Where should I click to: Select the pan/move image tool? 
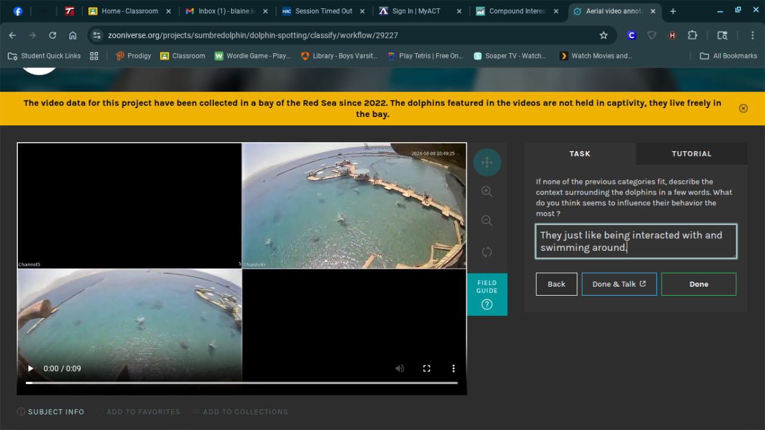[487, 162]
